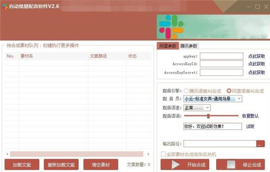270x172 pixels.
Task: Click 点此获取 link next to AccessKeyId
Action: click(256, 64)
